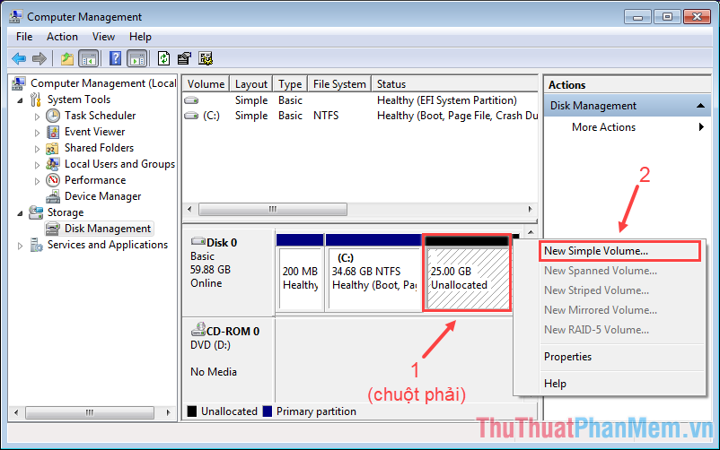Click the Forward arrow toolbar icon
The width and height of the screenshot is (720, 450).
pyautogui.click(x=40, y=59)
